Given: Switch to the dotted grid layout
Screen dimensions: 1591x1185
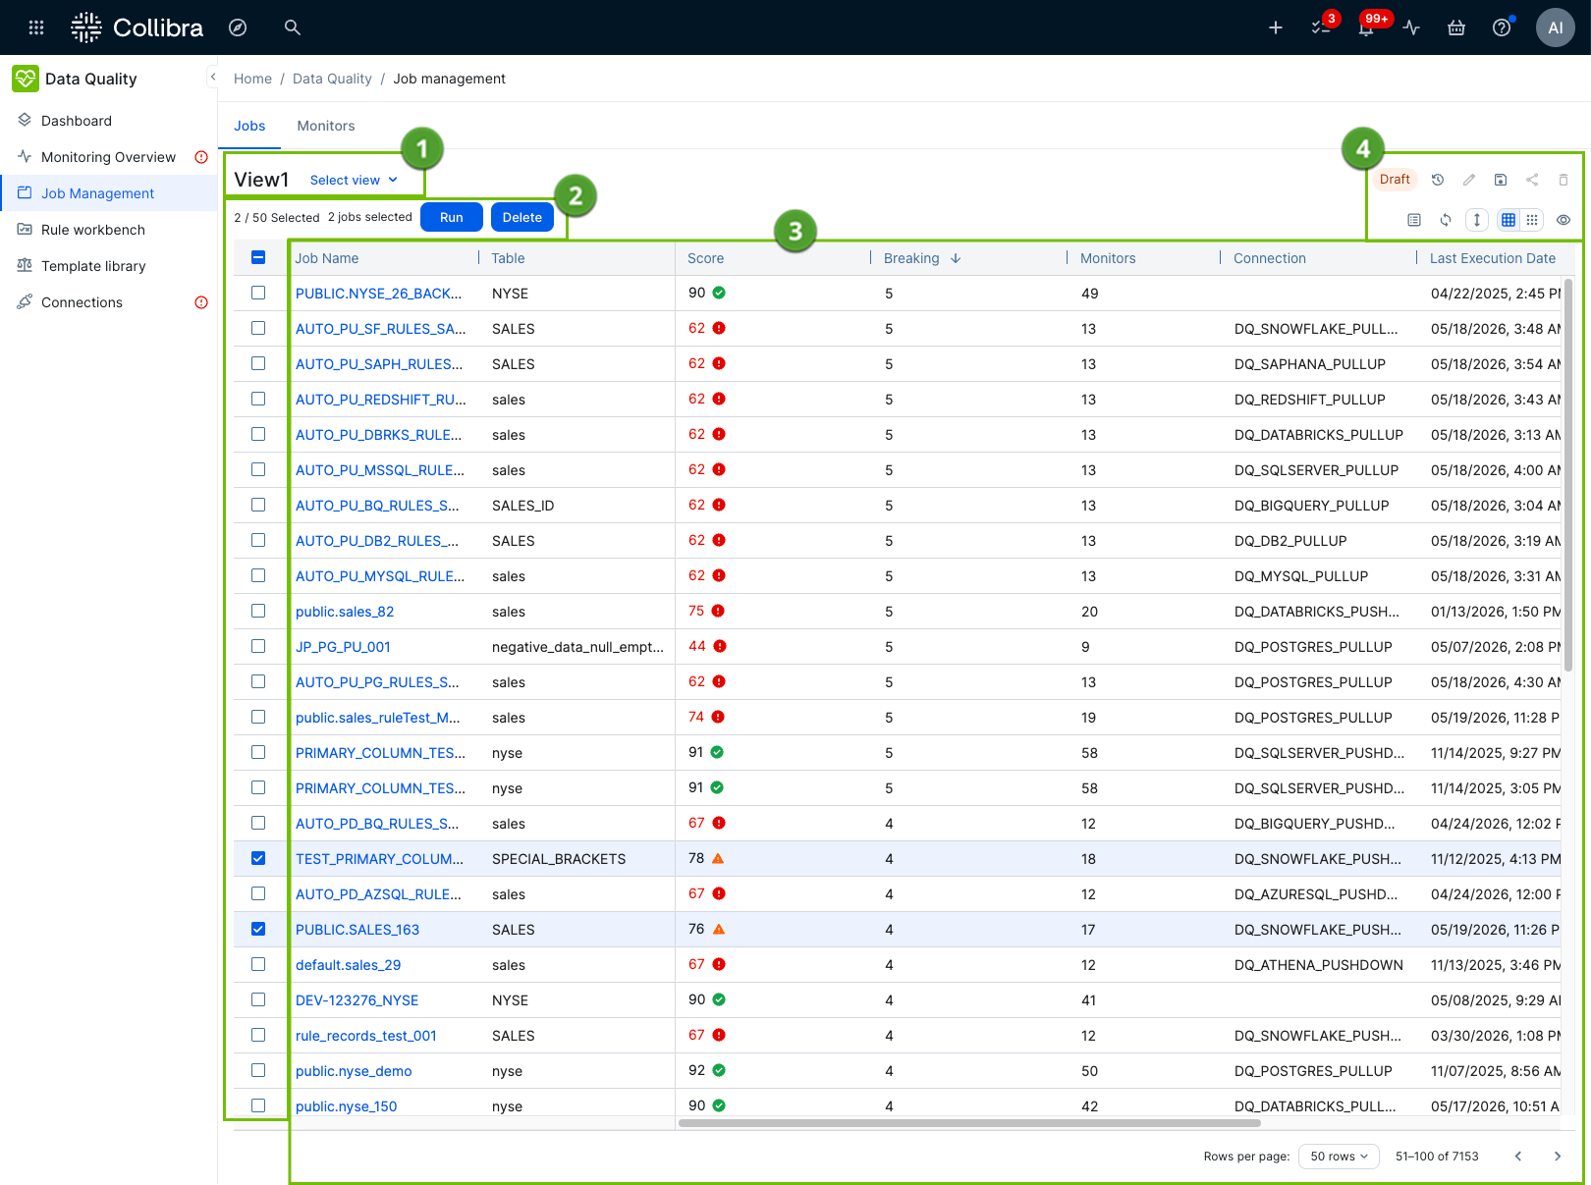Looking at the screenshot, I should click(1532, 220).
